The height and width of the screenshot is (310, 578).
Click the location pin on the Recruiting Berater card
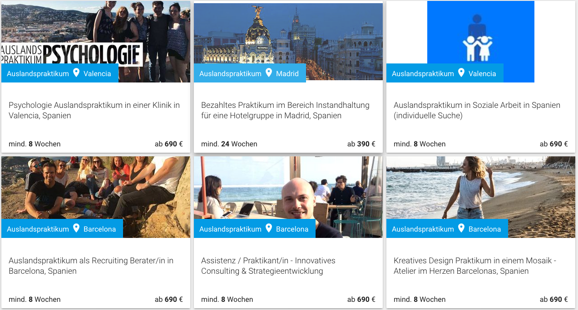click(76, 228)
